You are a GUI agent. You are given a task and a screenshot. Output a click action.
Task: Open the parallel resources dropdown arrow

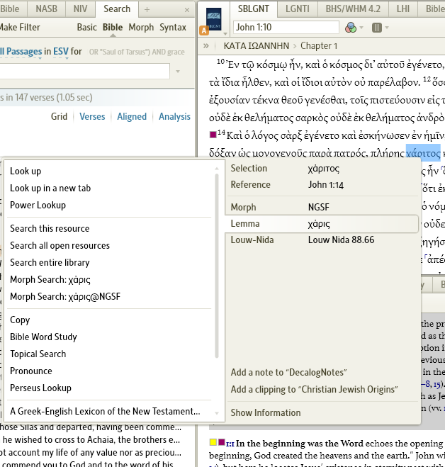[x=387, y=28]
